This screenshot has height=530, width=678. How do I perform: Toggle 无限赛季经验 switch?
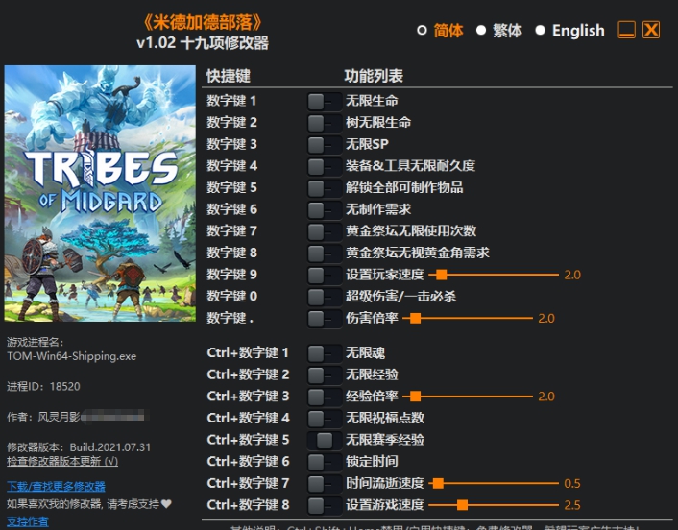pos(325,440)
